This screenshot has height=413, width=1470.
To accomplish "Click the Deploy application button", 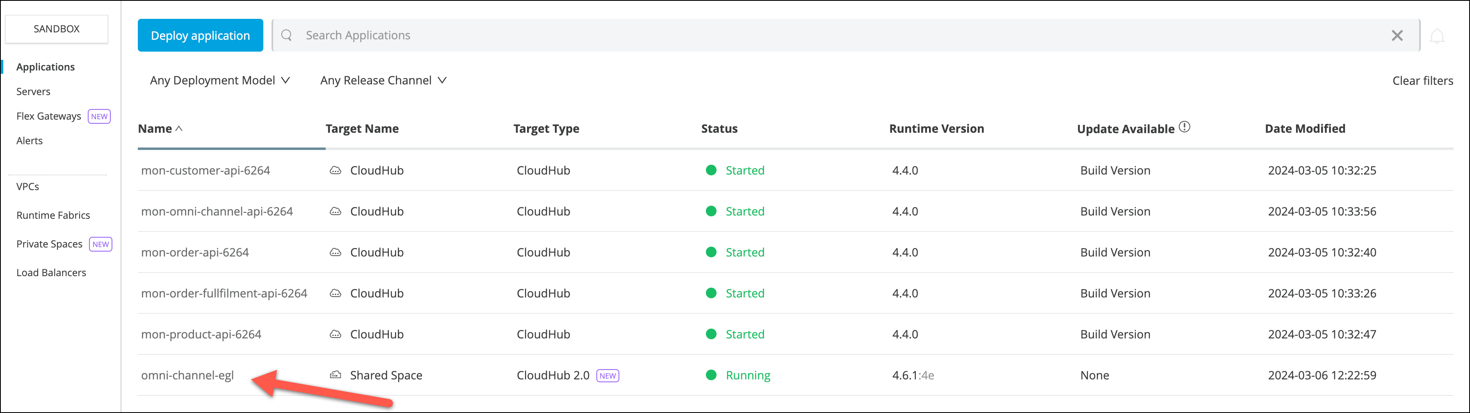I will point(200,35).
